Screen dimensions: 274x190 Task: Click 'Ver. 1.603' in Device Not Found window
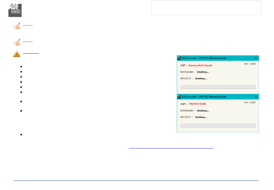click(x=250, y=64)
